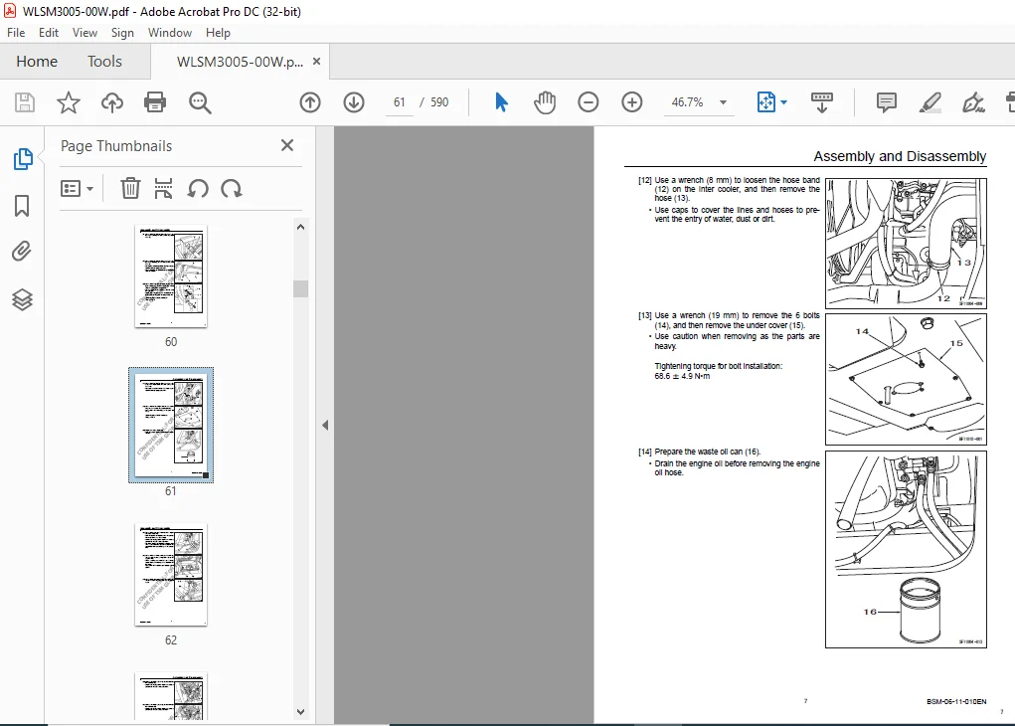
Task: Open the Layers panel
Action: [22, 299]
